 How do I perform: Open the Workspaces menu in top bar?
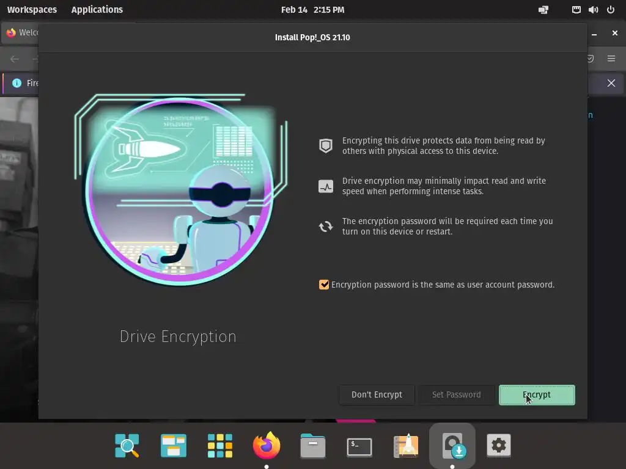[32, 10]
